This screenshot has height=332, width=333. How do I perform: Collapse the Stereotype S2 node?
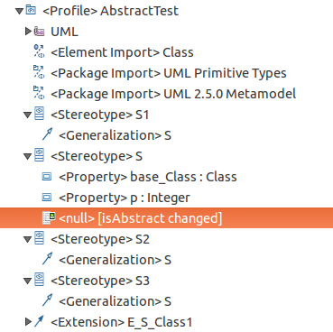click(x=28, y=240)
